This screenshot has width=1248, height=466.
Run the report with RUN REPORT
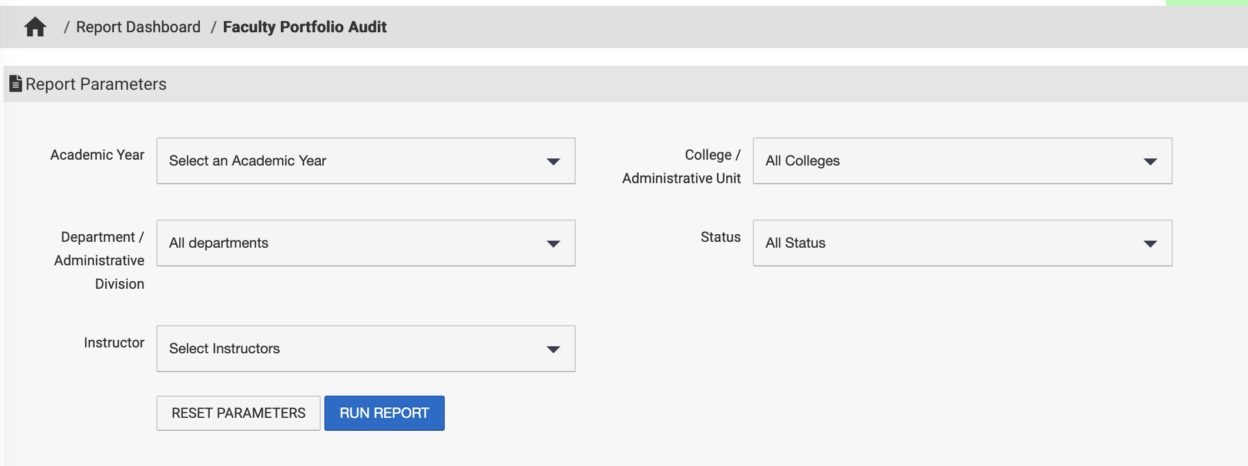click(384, 413)
